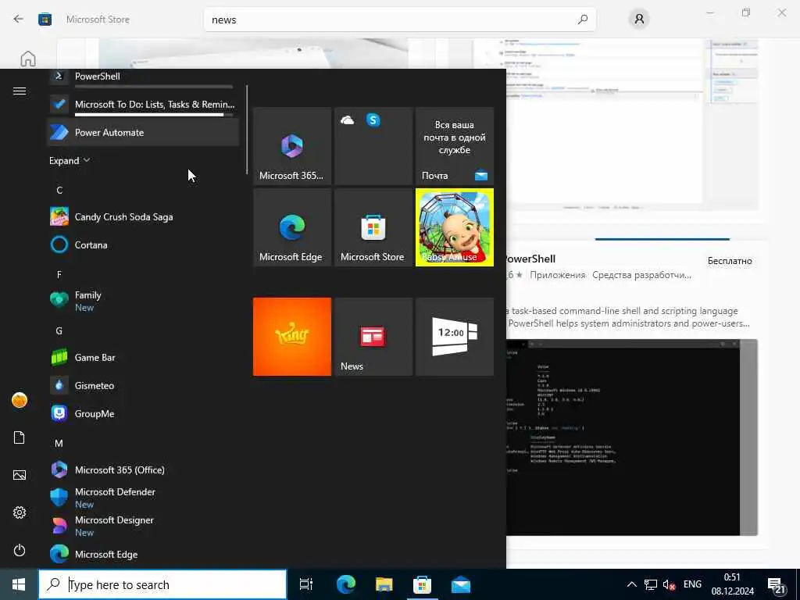
Task: Open the Microsoft Store tile
Action: 373,227
